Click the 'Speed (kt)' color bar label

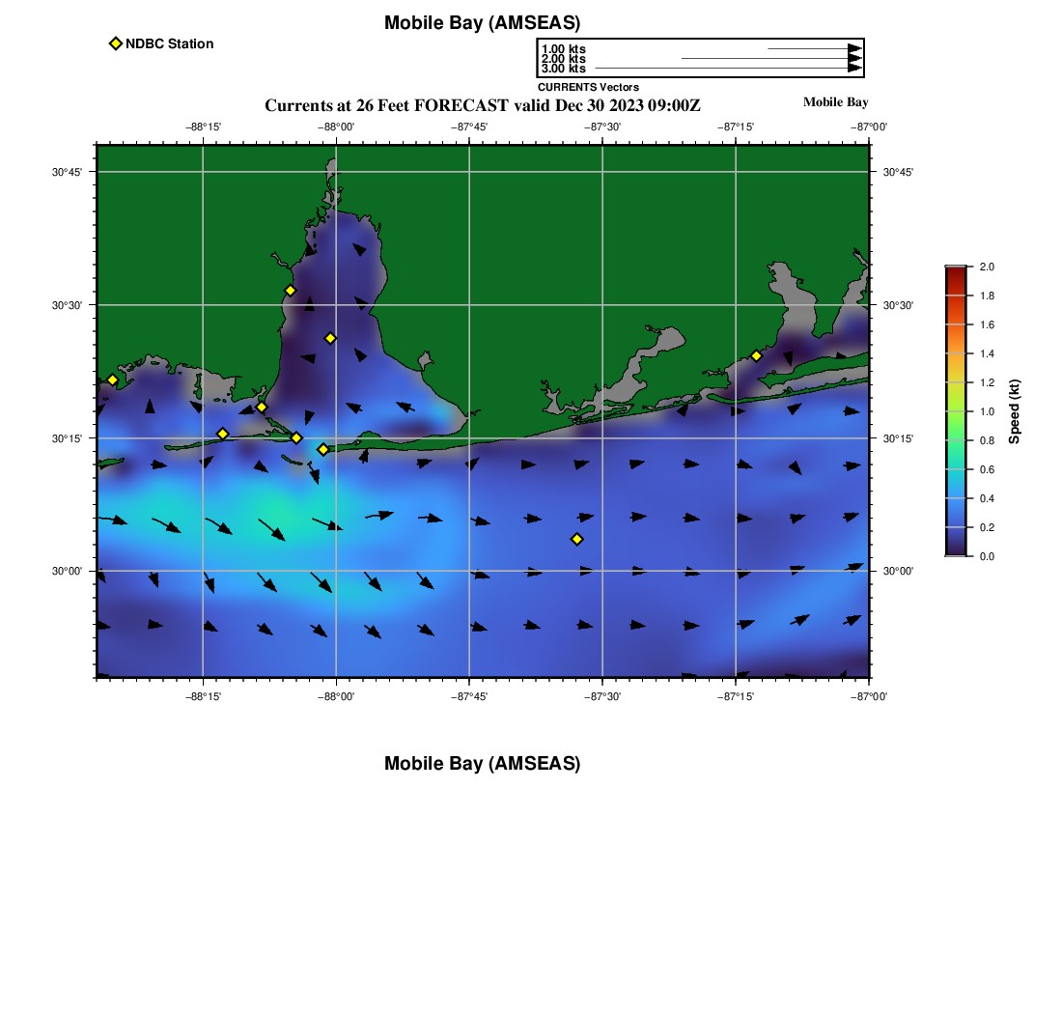coord(1014,411)
